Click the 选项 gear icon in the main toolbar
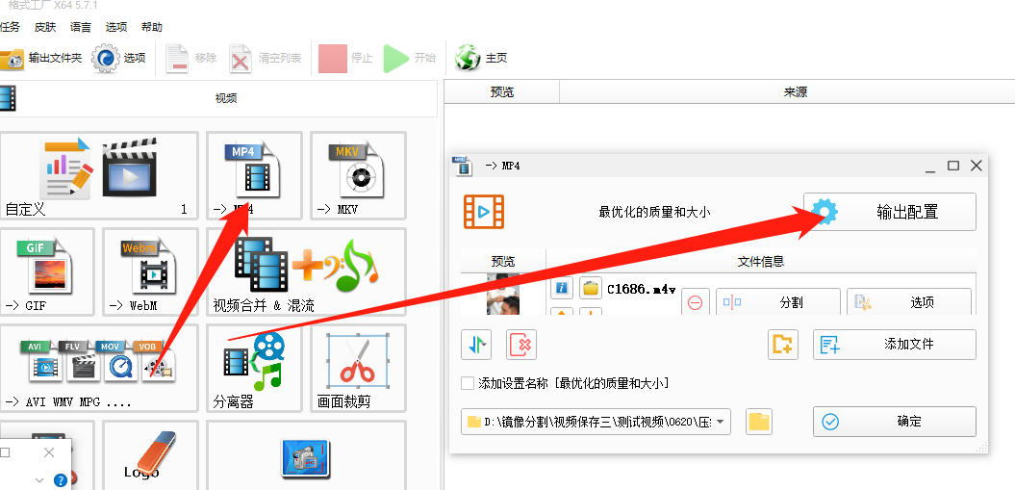The height and width of the screenshot is (490, 1015). (x=106, y=59)
